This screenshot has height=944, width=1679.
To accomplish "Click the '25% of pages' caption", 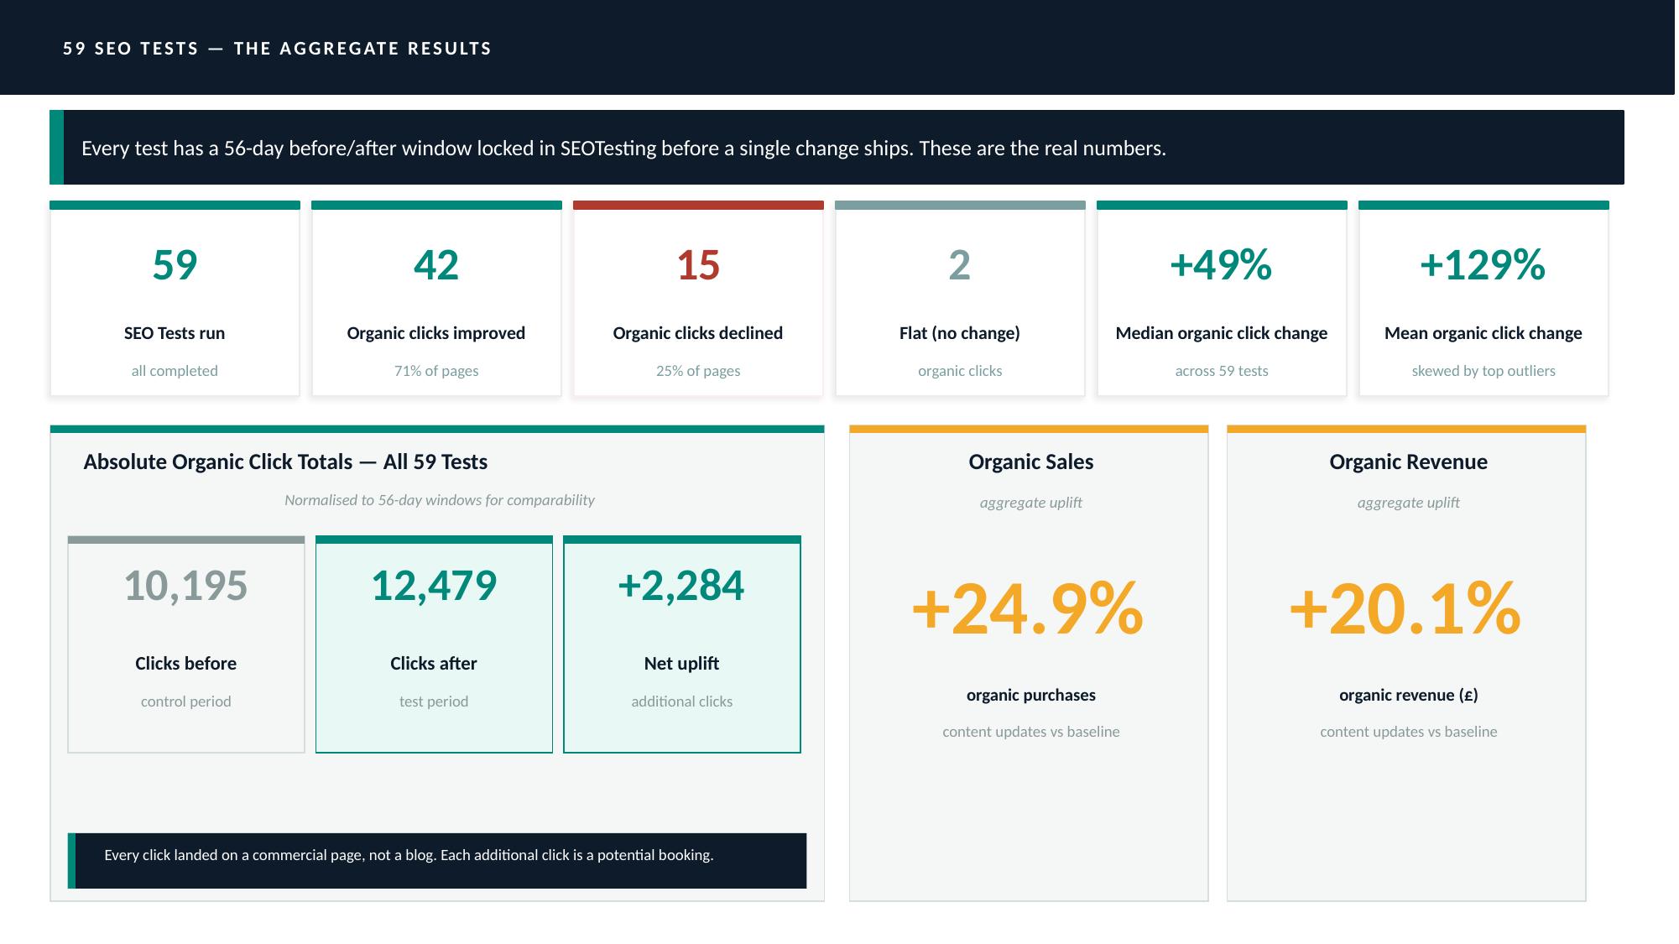I will point(698,371).
